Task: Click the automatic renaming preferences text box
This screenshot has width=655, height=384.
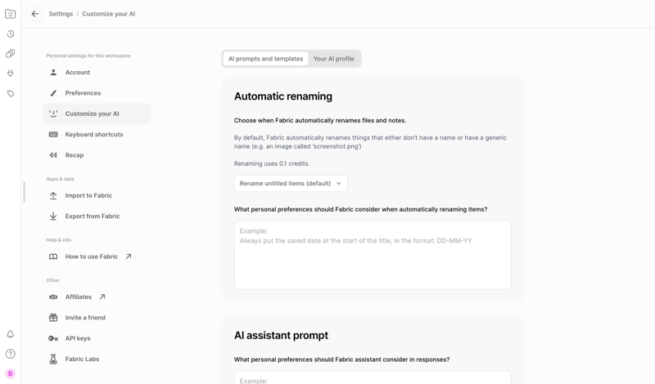Action: click(x=373, y=255)
